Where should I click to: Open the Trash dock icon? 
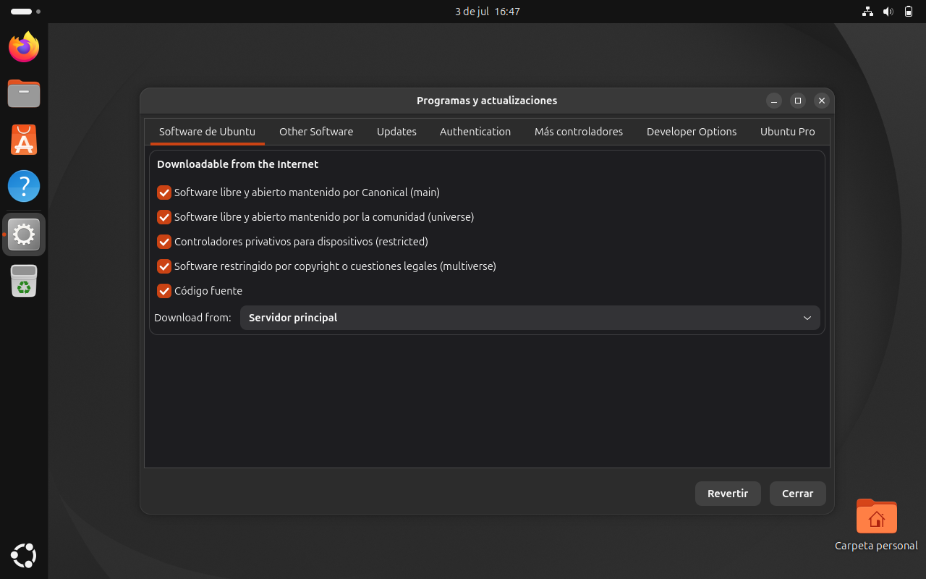24,281
